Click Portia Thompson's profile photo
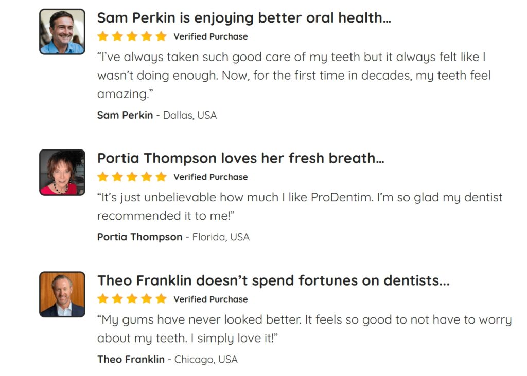 62,172
